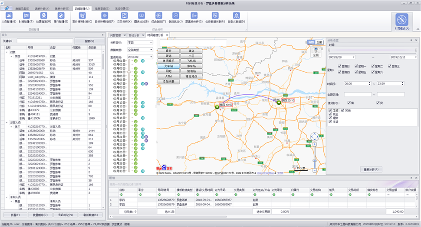Screen dimensions: 421x227
Task: Collapse the 涉案人员 tree node
Action: click(7, 122)
